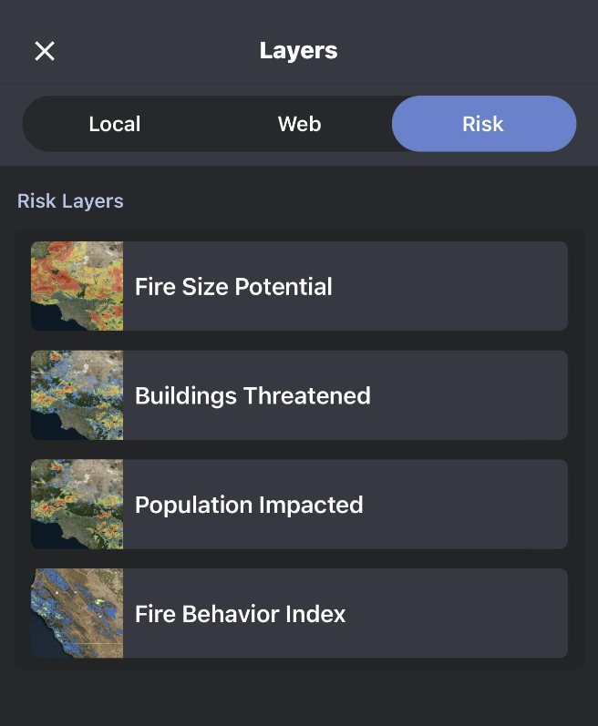Image resolution: width=598 pixels, height=726 pixels.
Task: Click the Fire Behavior Index map thumbnail
Action: pyautogui.click(x=77, y=614)
